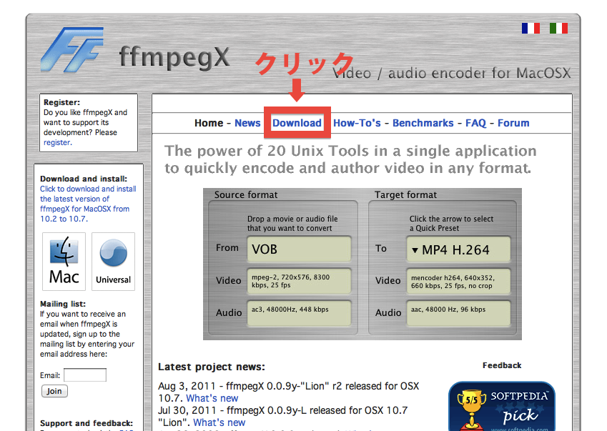
Task: Click the target audio aac 96 kbps field
Action: (x=458, y=313)
